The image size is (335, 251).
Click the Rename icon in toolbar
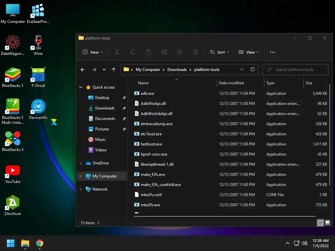coord(164,52)
